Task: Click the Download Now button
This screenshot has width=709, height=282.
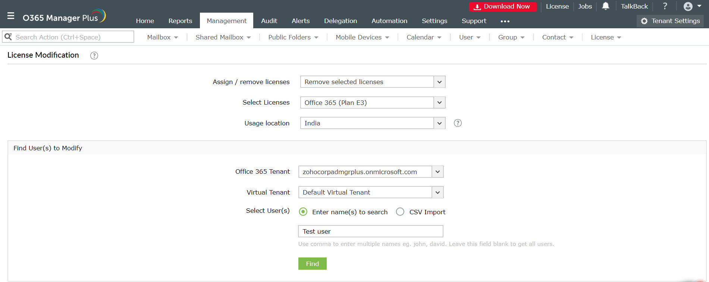Action: pyautogui.click(x=503, y=6)
